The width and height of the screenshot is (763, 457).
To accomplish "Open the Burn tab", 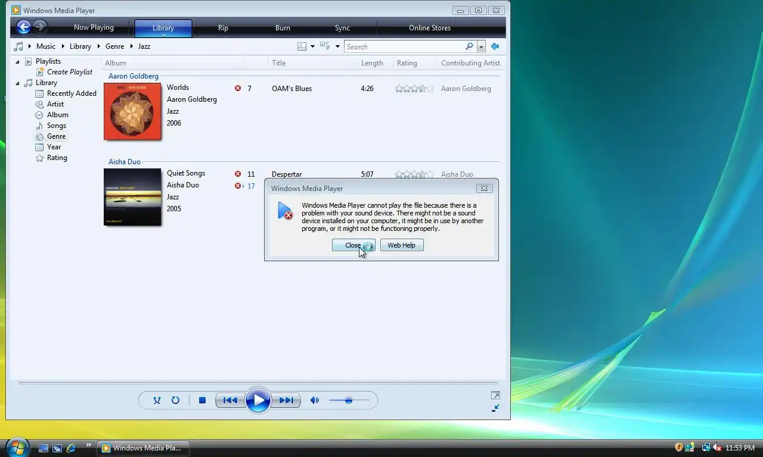I will (283, 28).
